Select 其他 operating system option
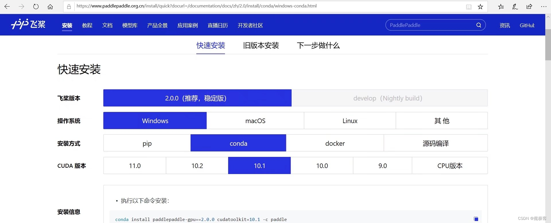 coord(442,121)
